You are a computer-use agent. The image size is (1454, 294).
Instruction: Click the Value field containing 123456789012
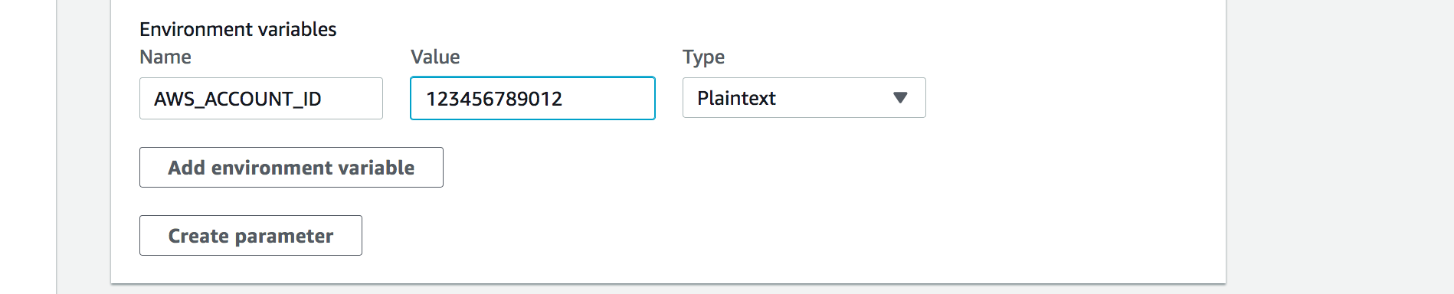[x=532, y=98]
